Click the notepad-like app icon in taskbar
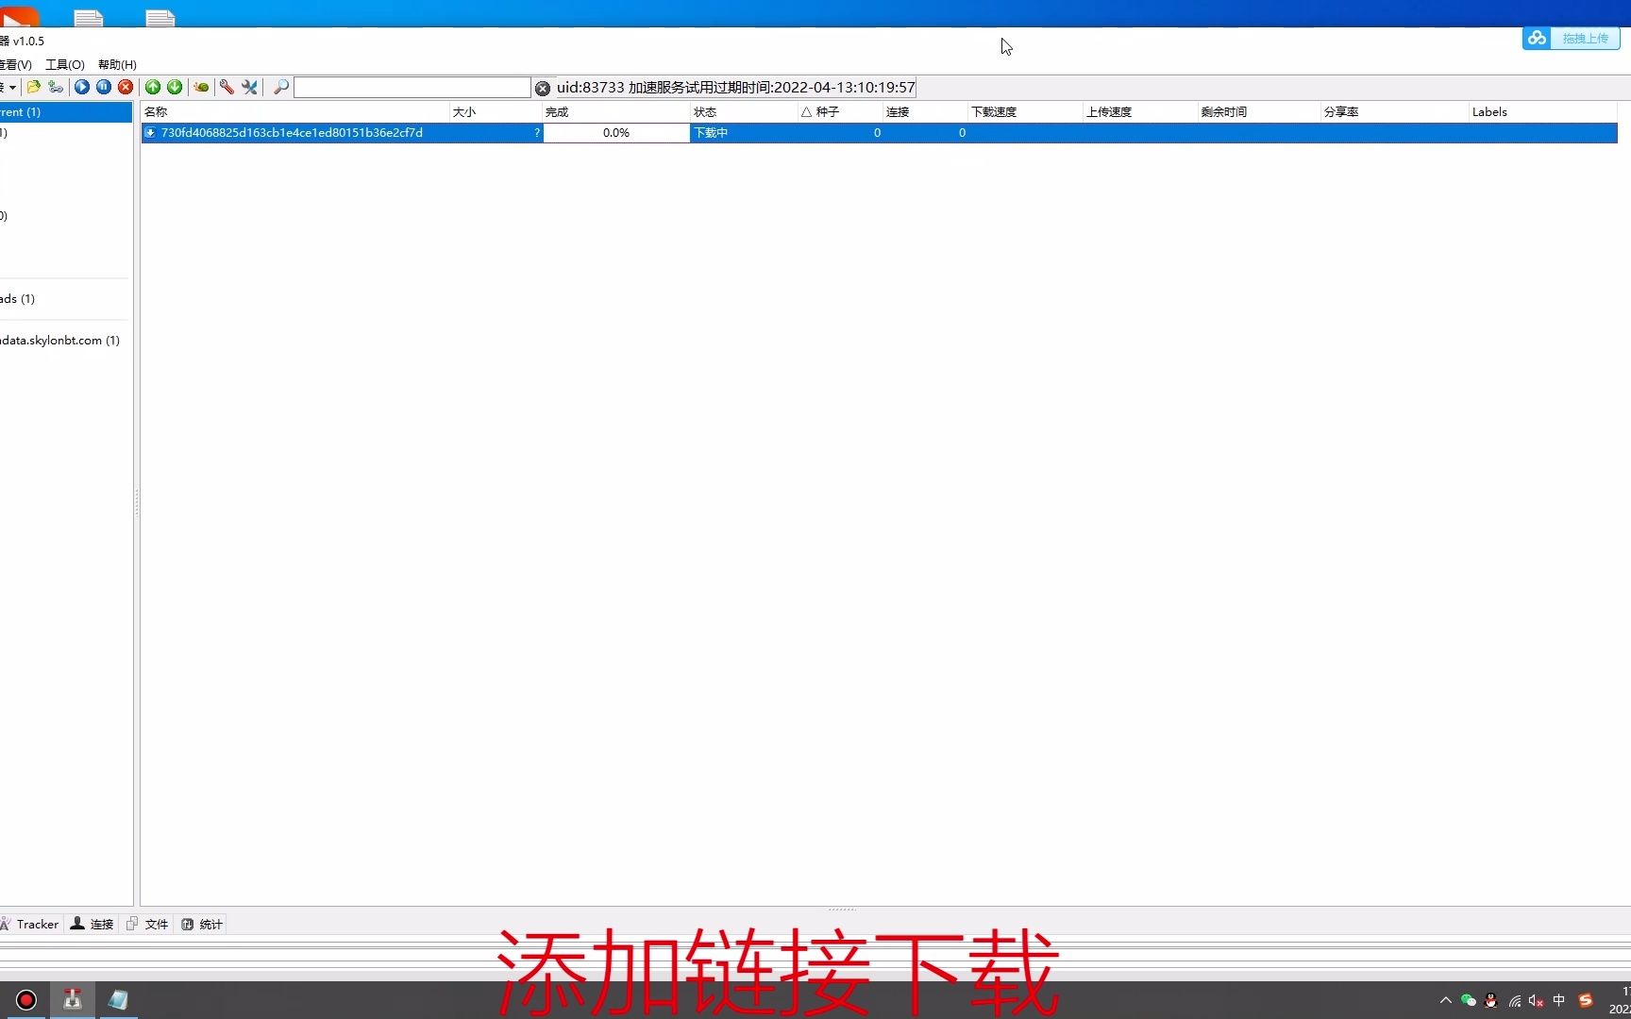1631x1019 pixels. pos(118,1000)
